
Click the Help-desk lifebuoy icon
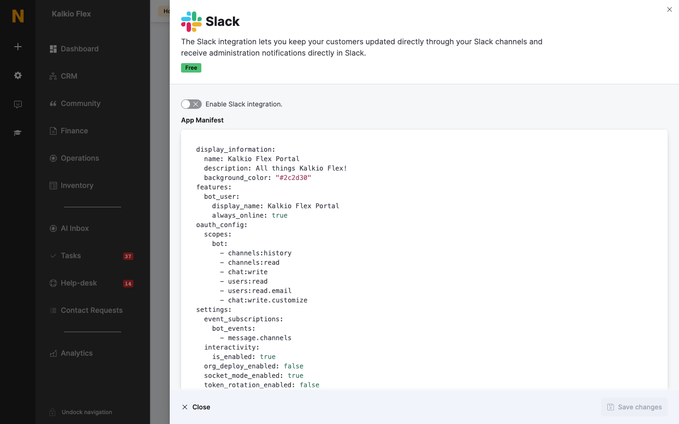(53, 283)
